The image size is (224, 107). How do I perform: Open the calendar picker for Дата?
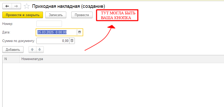(80, 32)
